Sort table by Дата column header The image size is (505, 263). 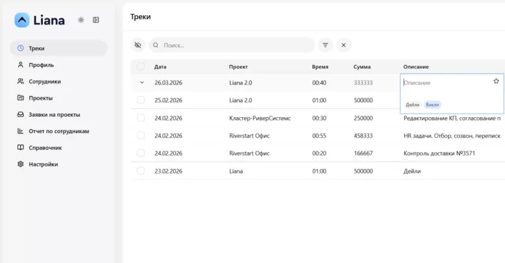160,67
